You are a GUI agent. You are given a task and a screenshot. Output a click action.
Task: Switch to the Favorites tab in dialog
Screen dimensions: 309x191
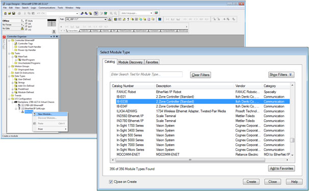coord(152,62)
